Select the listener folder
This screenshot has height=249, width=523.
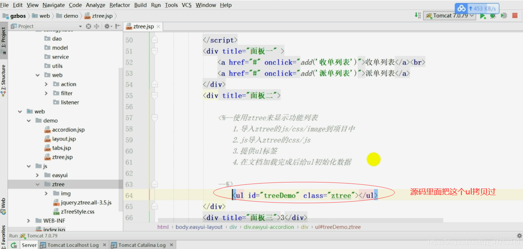pyautogui.click(x=66, y=102)
